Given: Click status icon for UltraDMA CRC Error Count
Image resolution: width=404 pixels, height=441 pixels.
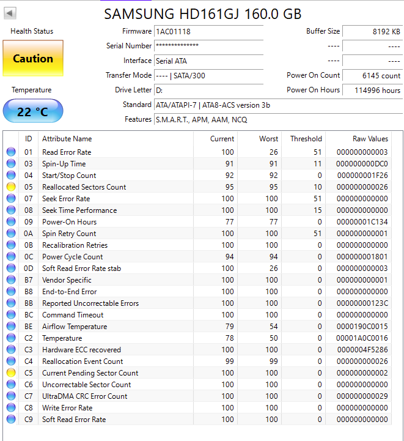Looking at the screenshot, I should (x=11, y=396).
